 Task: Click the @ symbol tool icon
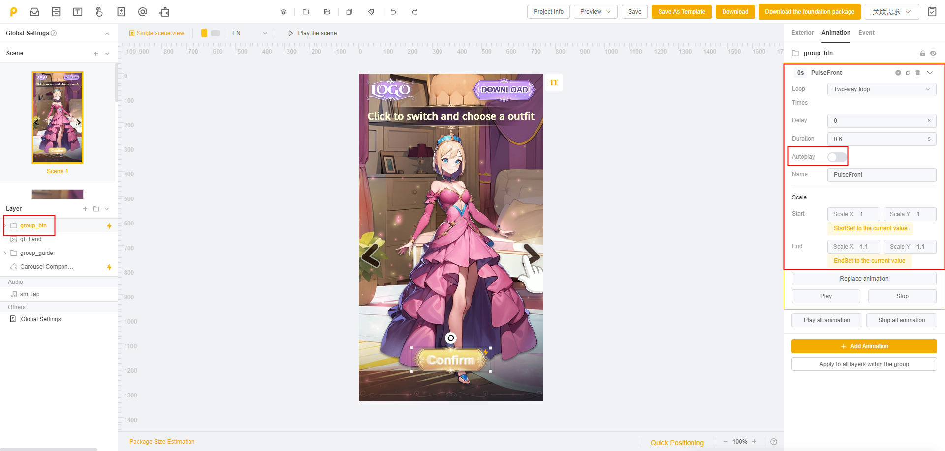tap(143, 12)
